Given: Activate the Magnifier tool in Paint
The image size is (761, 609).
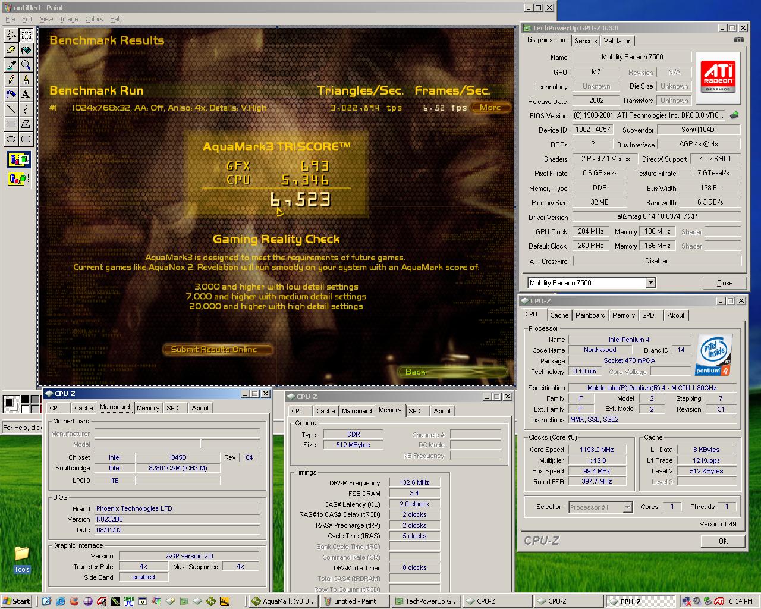Looking at the screenshot, I should [x=26, y=65].
